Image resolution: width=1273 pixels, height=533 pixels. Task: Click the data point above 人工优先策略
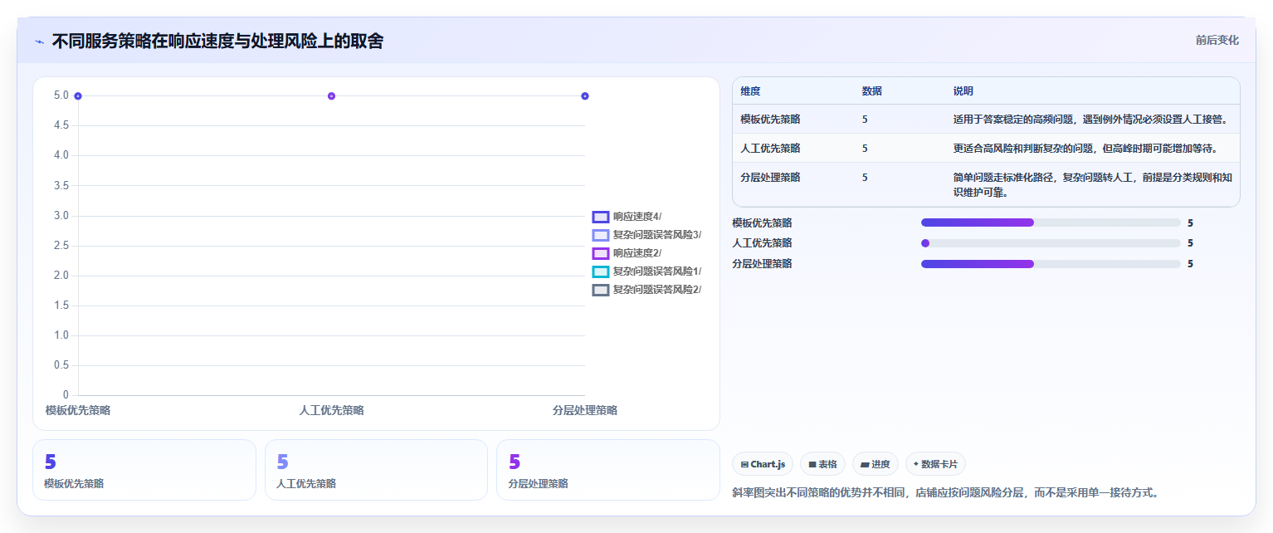[331, 96]
